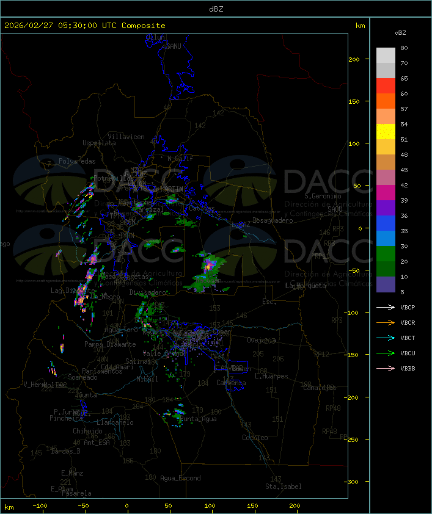Select the tan 45-48 dBZ swatch
Image resolution: width=432 pixels, height=514 pixels.
pos(386,162)
